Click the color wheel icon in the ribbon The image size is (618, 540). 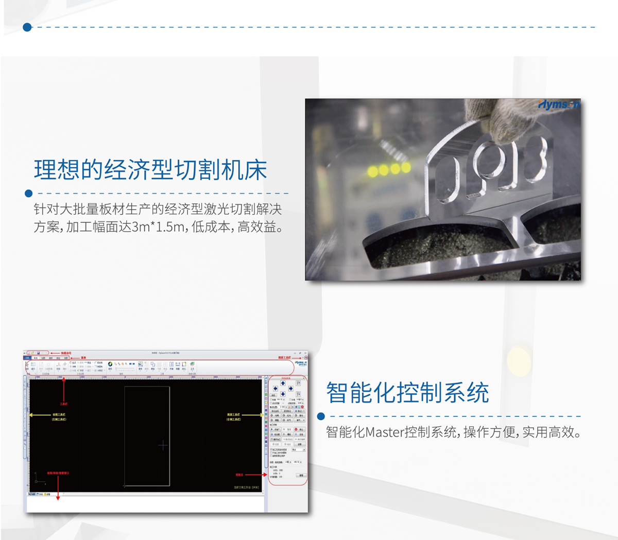coord(110,364)
